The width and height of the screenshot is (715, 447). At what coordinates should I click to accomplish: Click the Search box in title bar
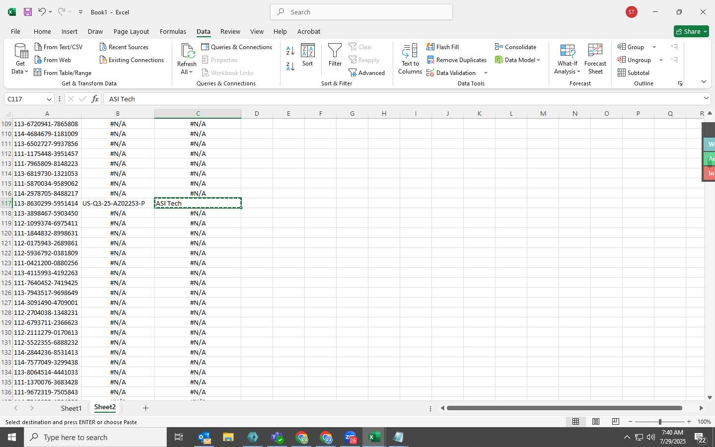tap(361, 12)
